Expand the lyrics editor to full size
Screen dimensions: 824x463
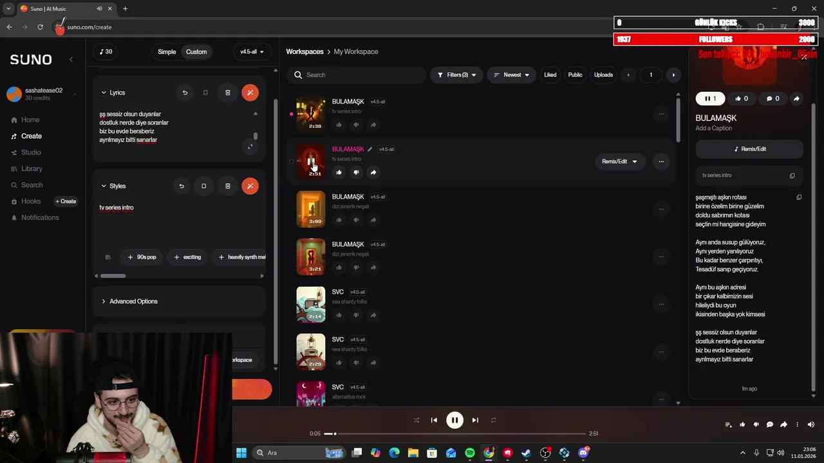point(250,147)
